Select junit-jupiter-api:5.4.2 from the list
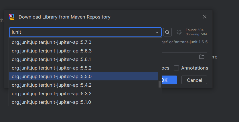The height and width of the screenshot is (122, 239). (83, 85)
